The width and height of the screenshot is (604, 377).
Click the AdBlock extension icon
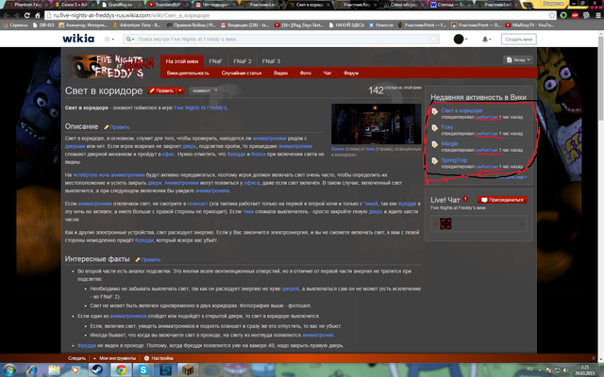[575, 15]
